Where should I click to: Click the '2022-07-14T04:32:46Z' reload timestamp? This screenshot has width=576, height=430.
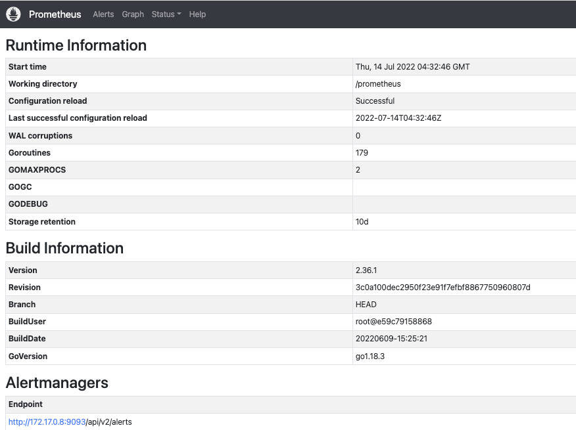[x=398, y=118]
